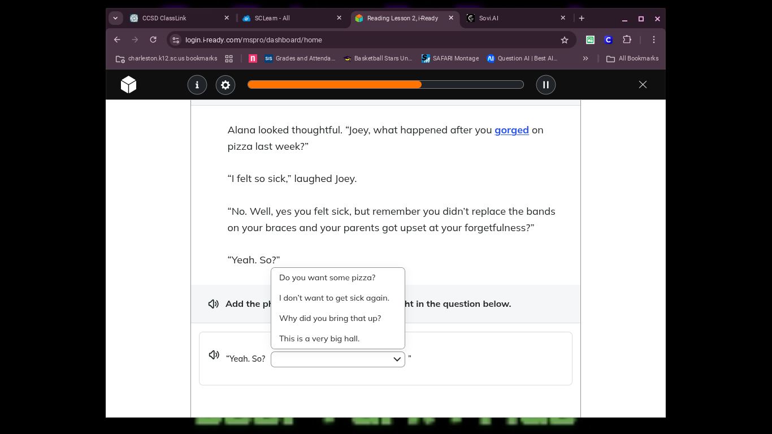772x434 pixels.
Task: Expand the tab search dropdown
Action: [x=115, y=18]
